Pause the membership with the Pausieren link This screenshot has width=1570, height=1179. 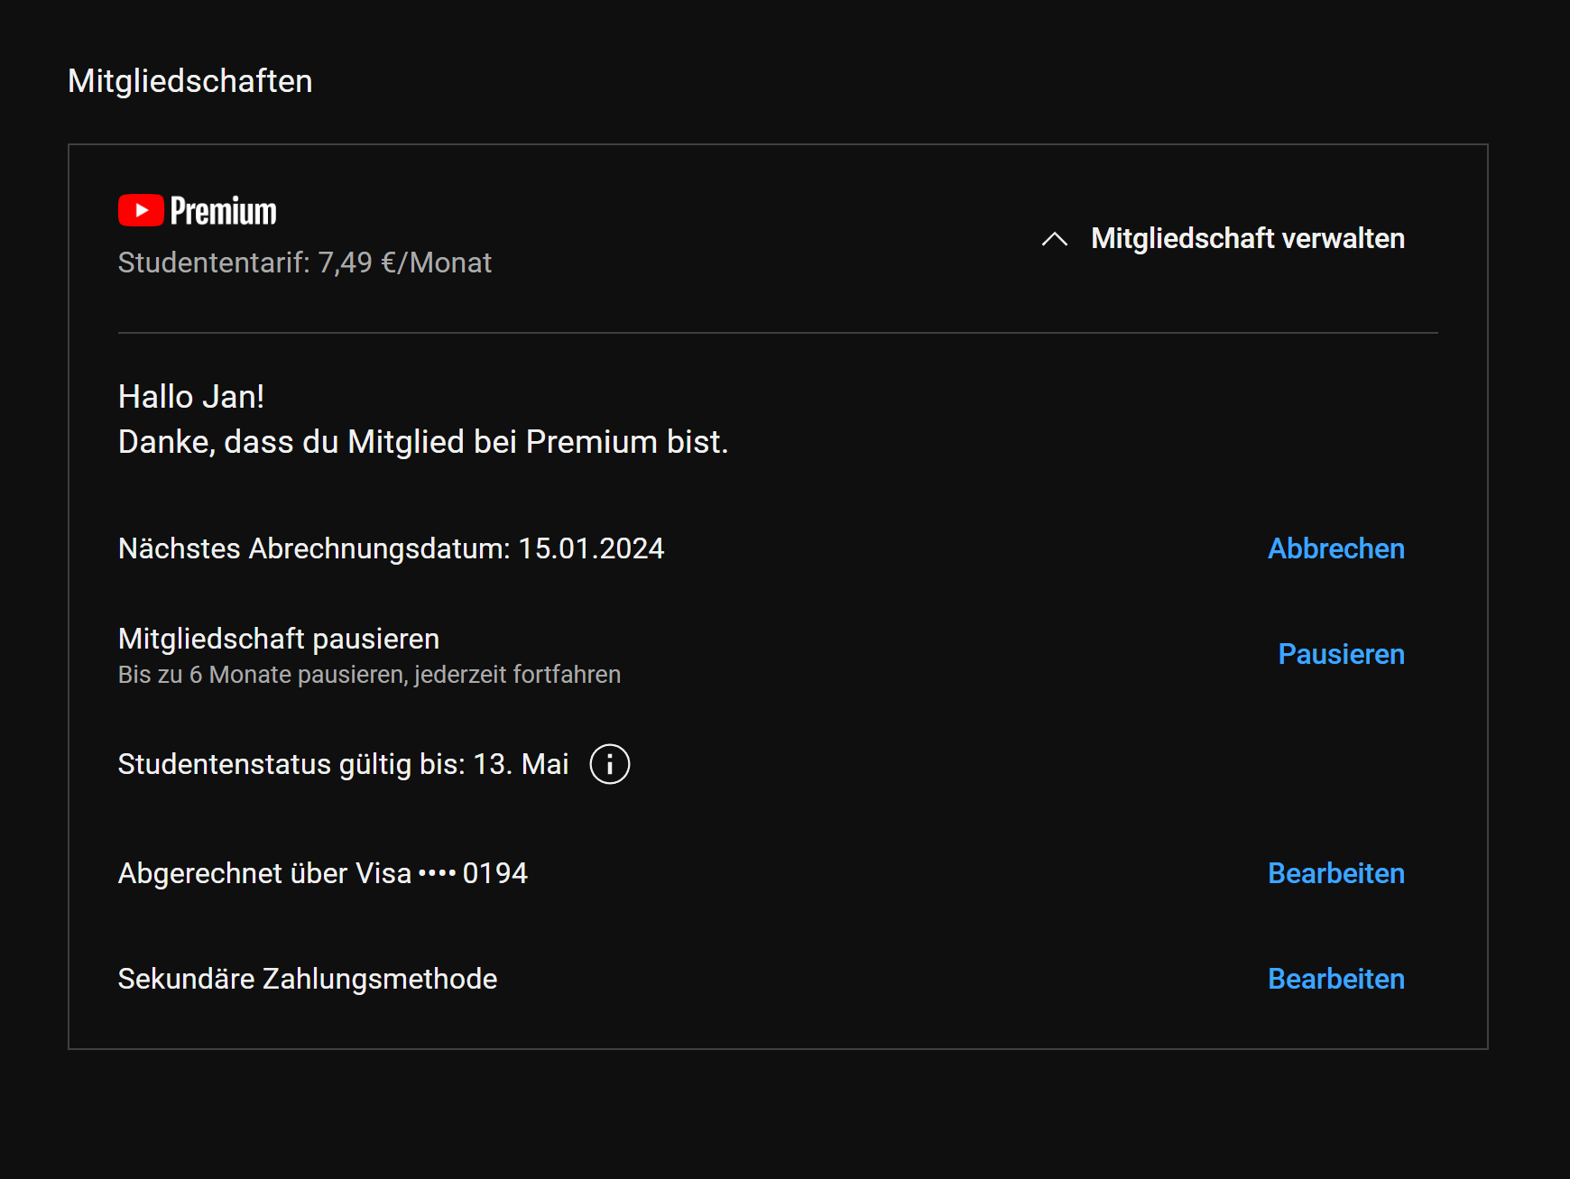1341,654
